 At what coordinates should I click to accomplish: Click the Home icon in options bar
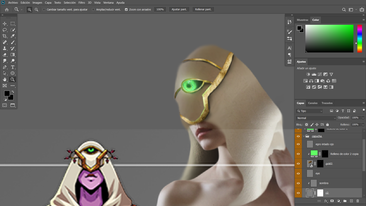click(7, 10)
